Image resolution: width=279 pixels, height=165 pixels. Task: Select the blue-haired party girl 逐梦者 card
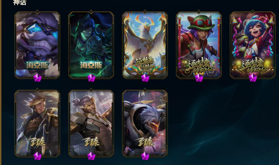[253, 45]
